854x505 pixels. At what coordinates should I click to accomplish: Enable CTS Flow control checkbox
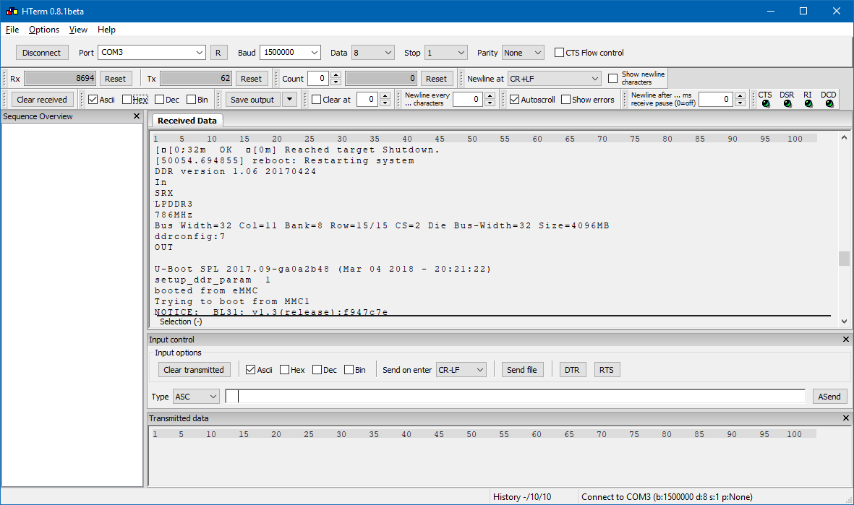(559, 53)
